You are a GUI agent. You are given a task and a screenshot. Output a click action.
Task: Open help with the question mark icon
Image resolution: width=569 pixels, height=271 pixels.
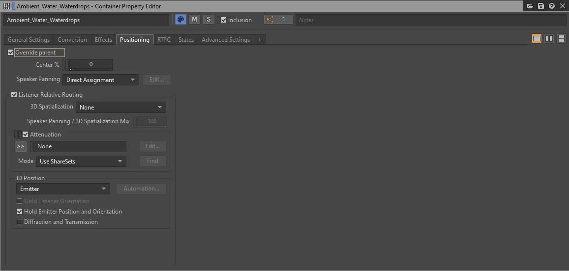pos(552,6)
